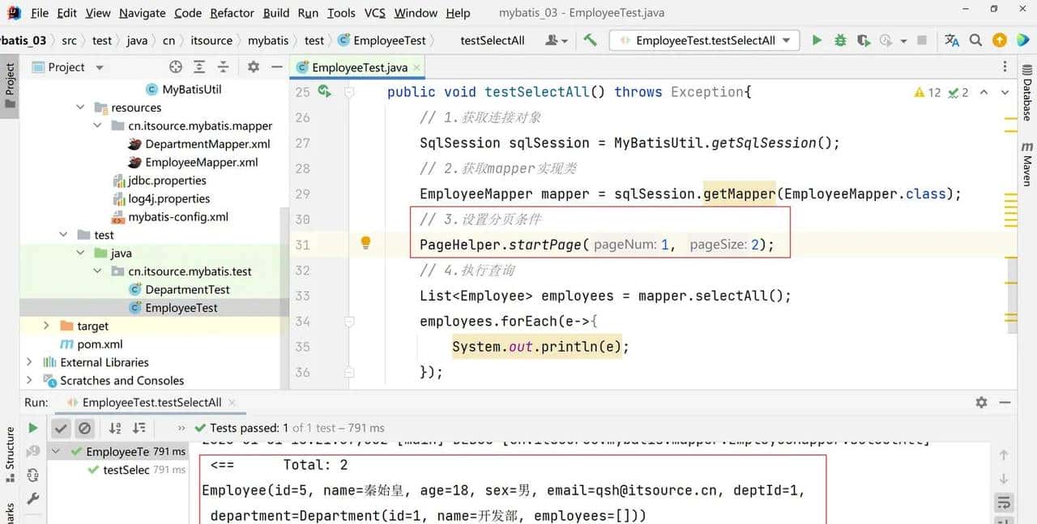Toggle Show Passed tests checkmark button
The height and width of the screenshot is (524, 1037).
[x=61, y=428]
